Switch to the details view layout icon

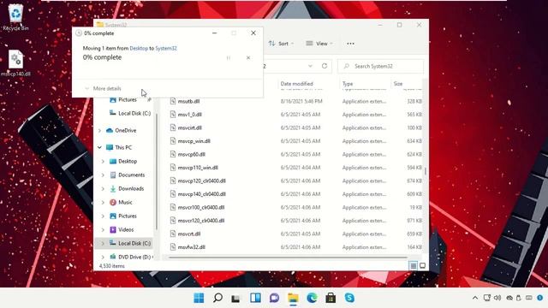pos(414,266)
